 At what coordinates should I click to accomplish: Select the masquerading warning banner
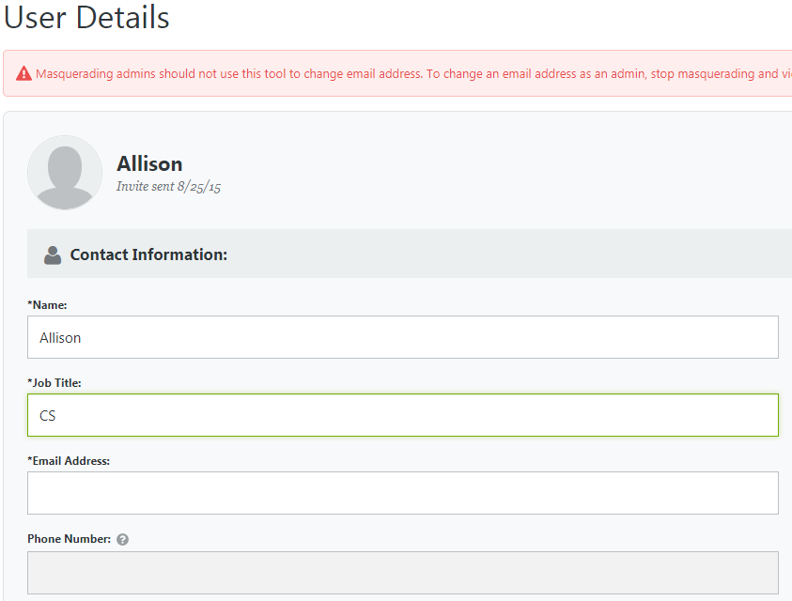[x=395, y=73]
